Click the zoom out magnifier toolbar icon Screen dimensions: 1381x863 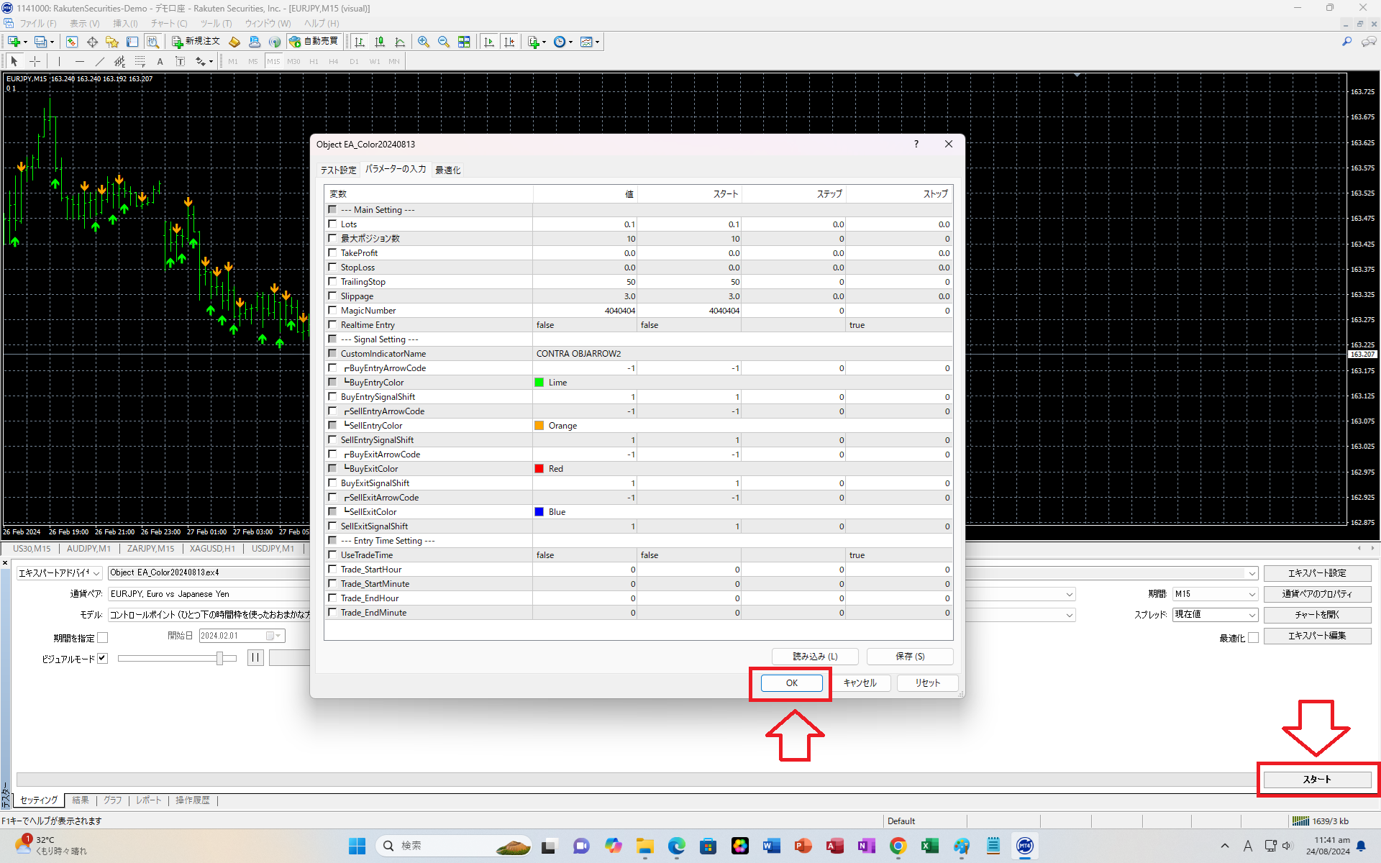coord(444,42)
